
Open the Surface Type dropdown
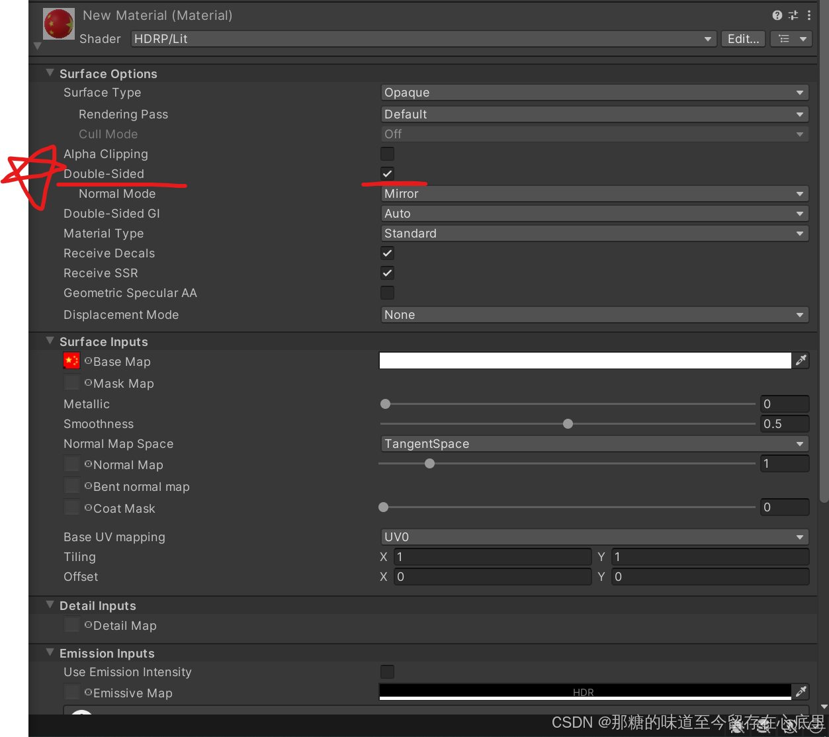point(593,92)
